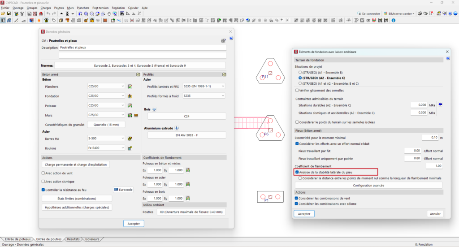Toggle Considérer les combinaisons avec séisme
The image size is (459, 247).
[297, 204]
